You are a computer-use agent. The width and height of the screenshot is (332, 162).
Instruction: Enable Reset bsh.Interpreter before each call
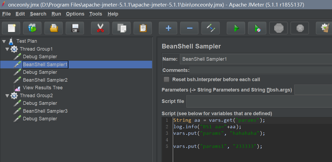tap(166, 80)
